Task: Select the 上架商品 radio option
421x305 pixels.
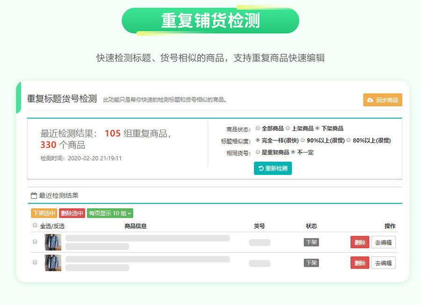Action: [x=288, y=128]
